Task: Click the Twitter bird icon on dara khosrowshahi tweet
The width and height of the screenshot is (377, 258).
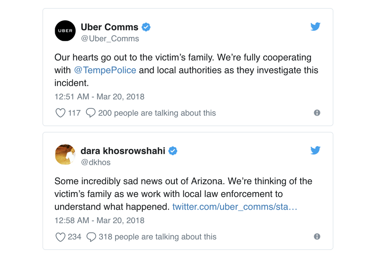Action: (315, 150)
